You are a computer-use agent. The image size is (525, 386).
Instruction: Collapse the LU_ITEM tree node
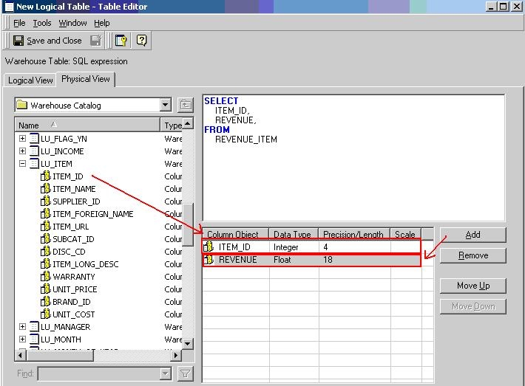pyautogui.click(x=22, y=164)
